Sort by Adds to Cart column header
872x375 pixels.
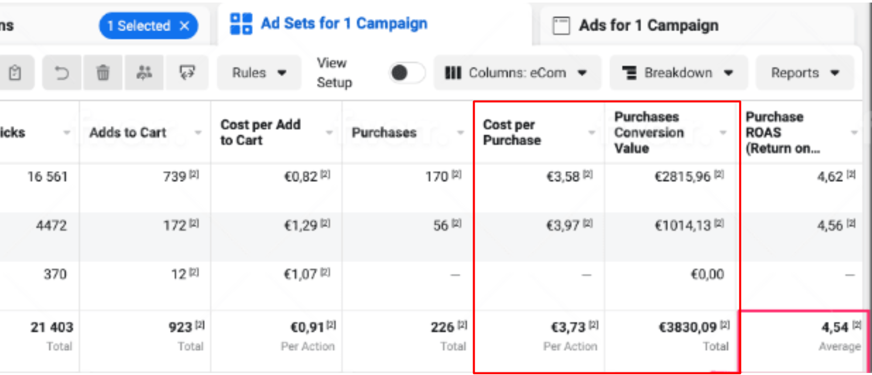click(x=128, y=133)
